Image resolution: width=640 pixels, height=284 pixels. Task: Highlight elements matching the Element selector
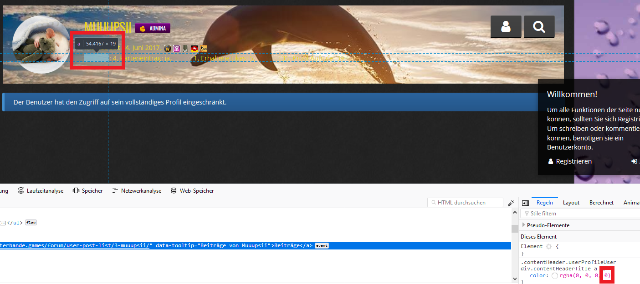pos(548,246)
